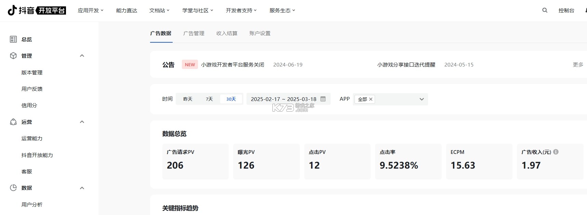587x215 pixels.
Task: Click the ECPM value 15.63
Action: click(x=463, y=166)
